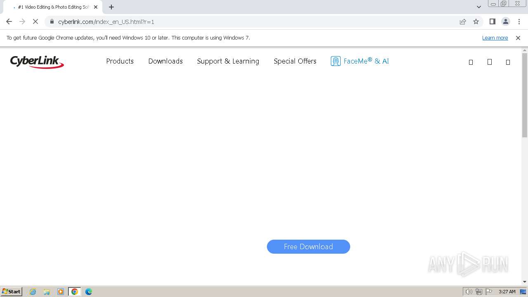Click the show desktop tray icon
528x297 pixels.
pyautogui.click(x=523, y=292)
